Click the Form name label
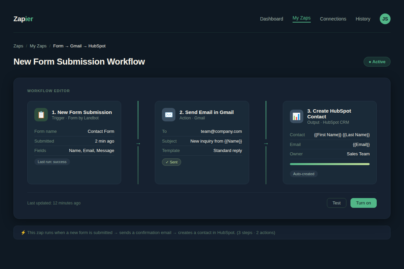The height and width of the screenshot is (269, 404). [45, 131]
